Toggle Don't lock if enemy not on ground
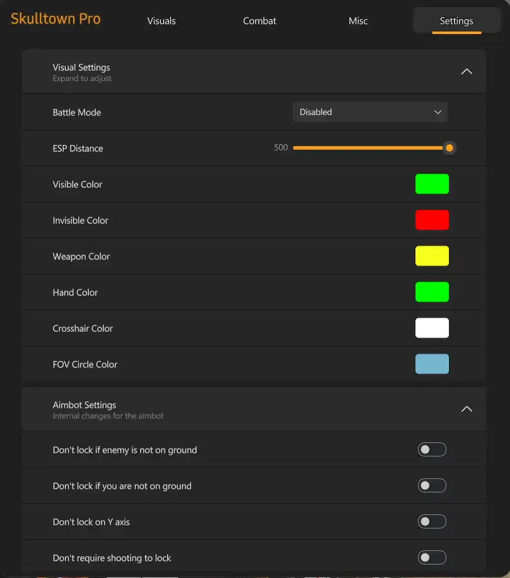 (x=432, y=450)
